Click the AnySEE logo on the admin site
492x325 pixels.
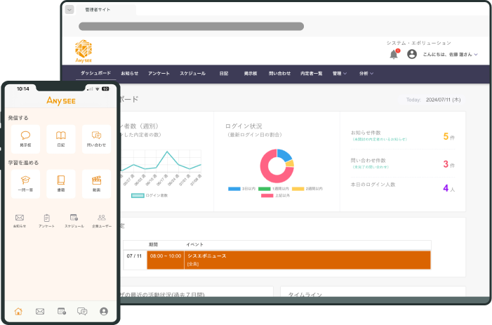pyautogui.click(x=84, y=51)
